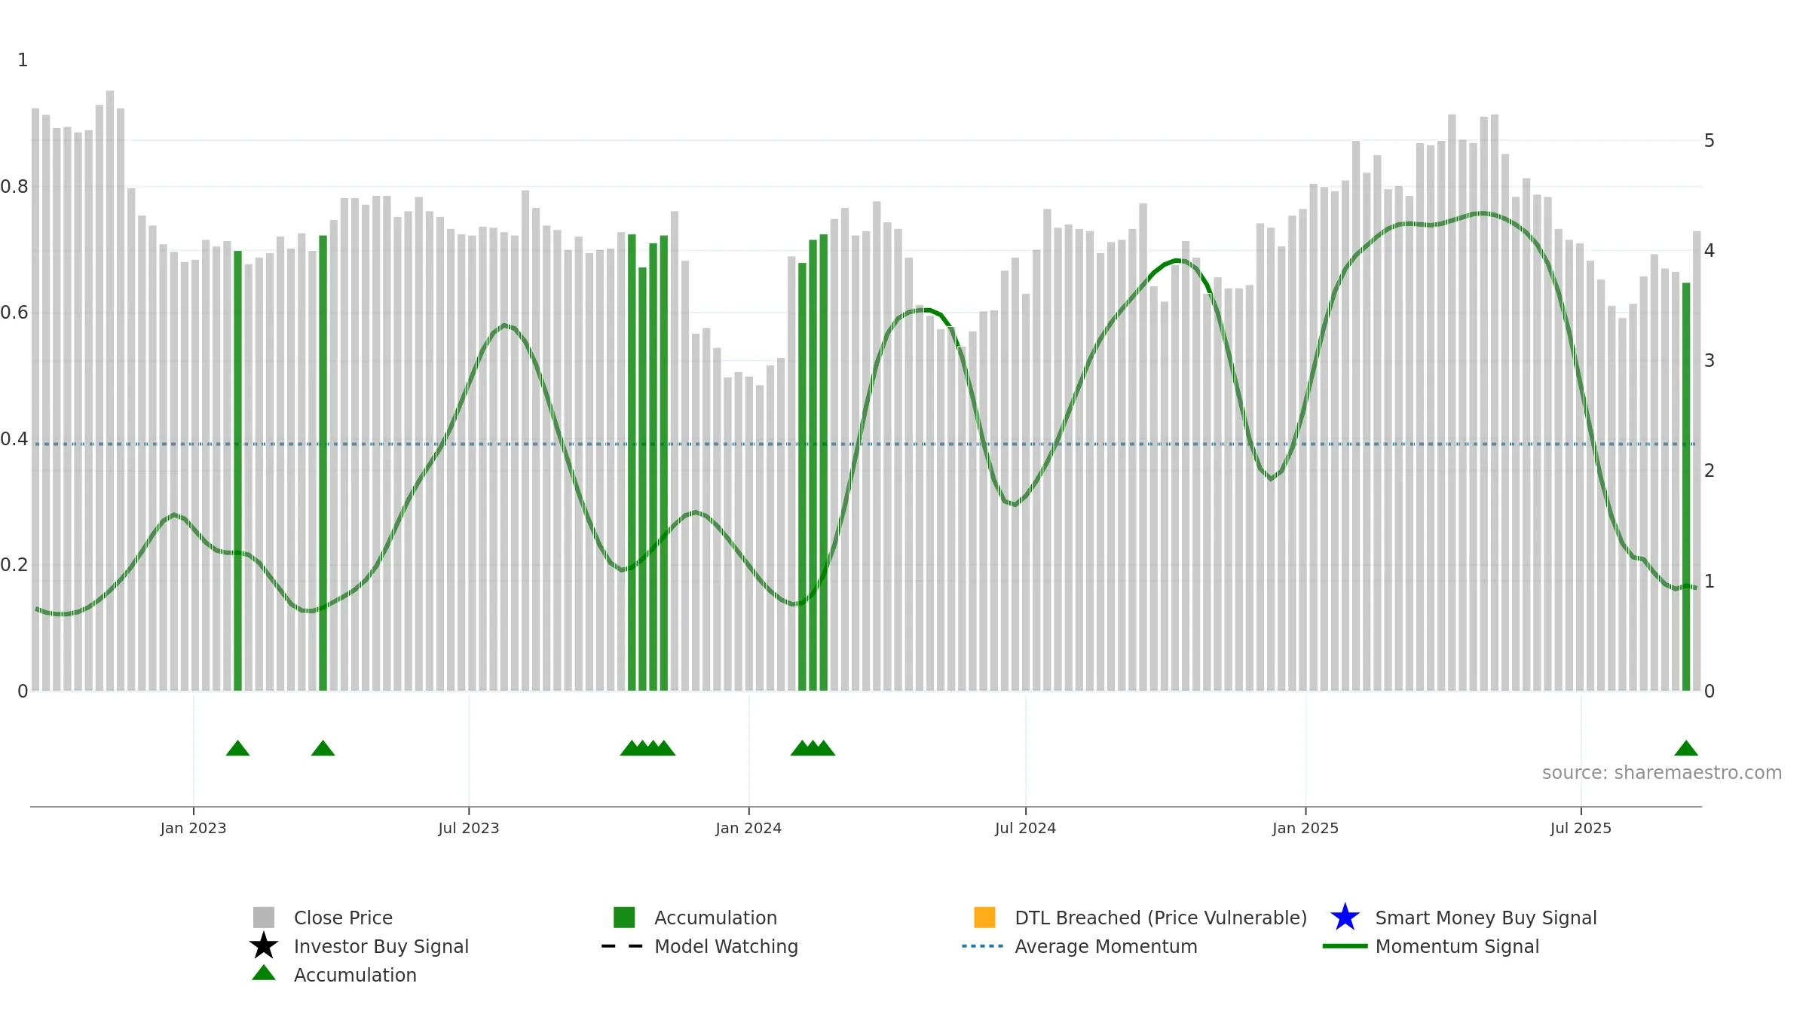Click the latest green accumulation bar
The image size is (1809, 1017).
tap(1686, 487)
